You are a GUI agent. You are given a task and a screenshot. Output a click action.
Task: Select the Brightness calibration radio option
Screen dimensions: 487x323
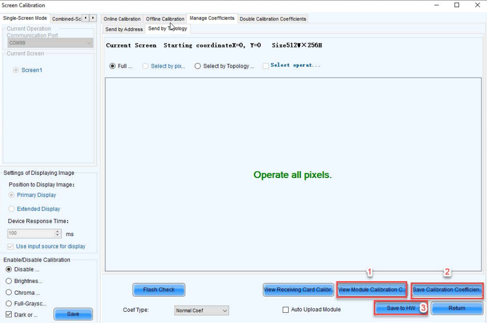point(9,281)
